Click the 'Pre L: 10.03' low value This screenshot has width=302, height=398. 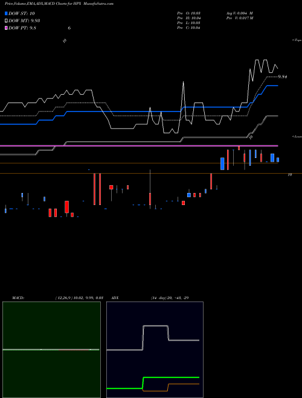click(x=188, y=23)
